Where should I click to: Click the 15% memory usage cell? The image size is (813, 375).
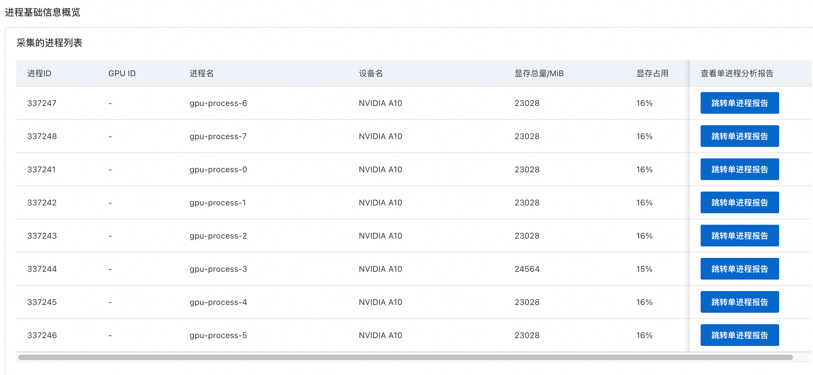point(644,269)
